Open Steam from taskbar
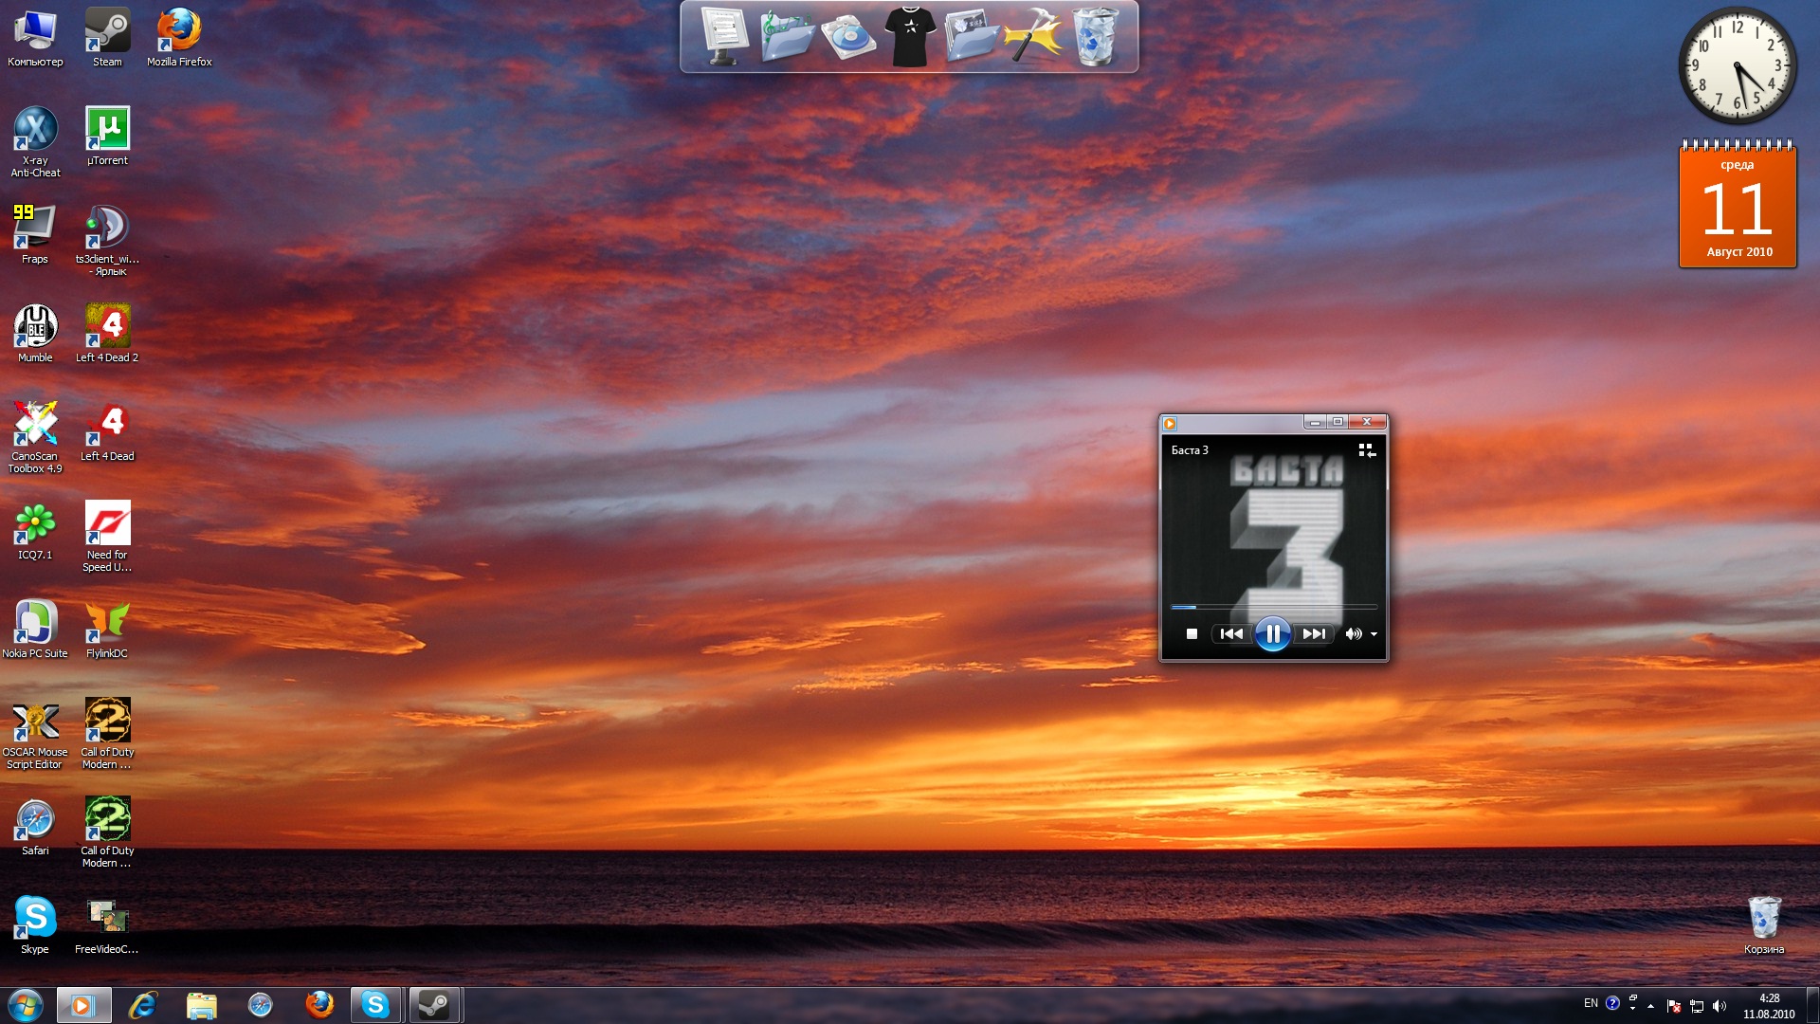1820x1024 pixels. [x=434, y=1005]
